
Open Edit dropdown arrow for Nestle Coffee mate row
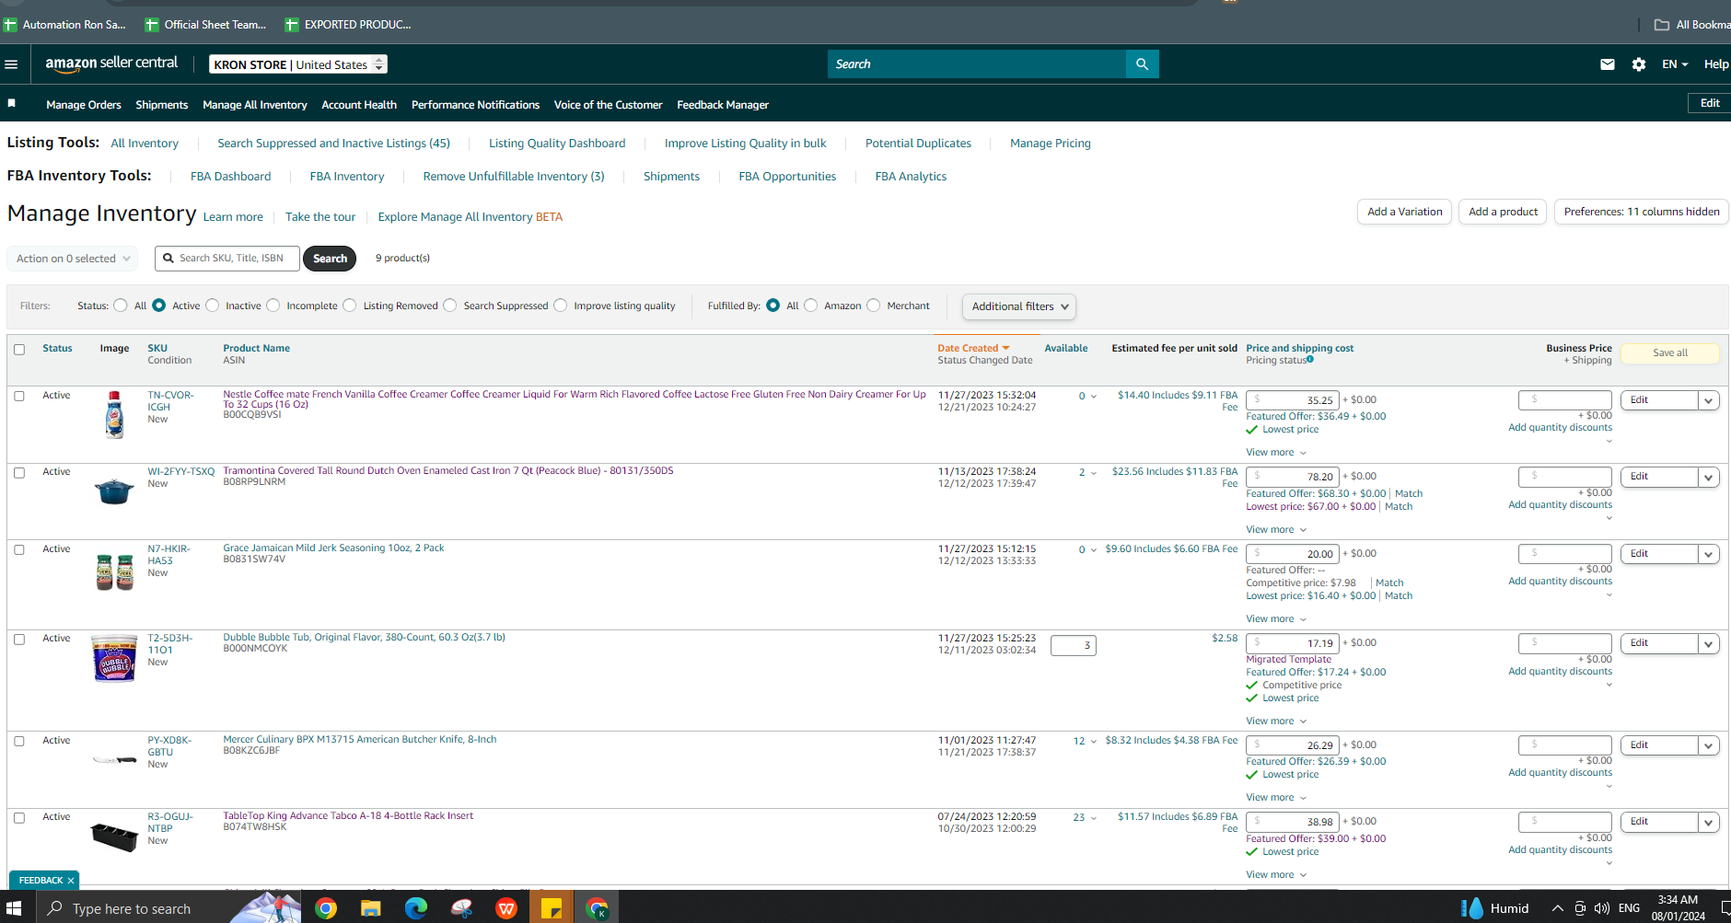pos(1709,400)
